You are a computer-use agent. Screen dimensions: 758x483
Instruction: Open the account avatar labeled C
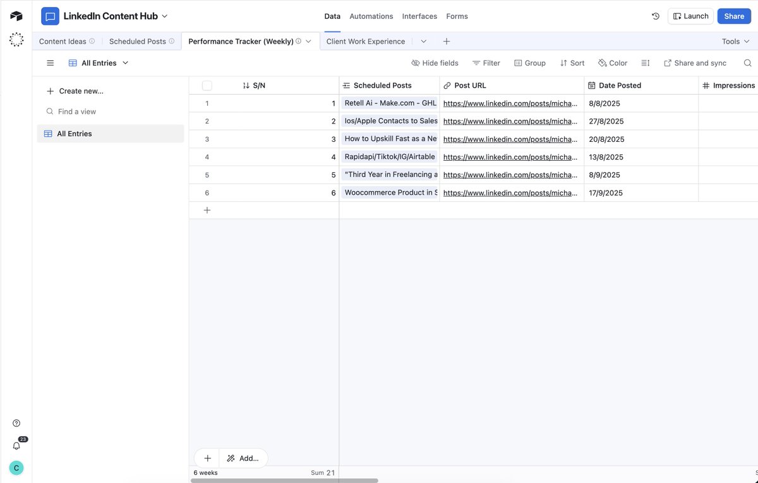click(x=16, y=468)
